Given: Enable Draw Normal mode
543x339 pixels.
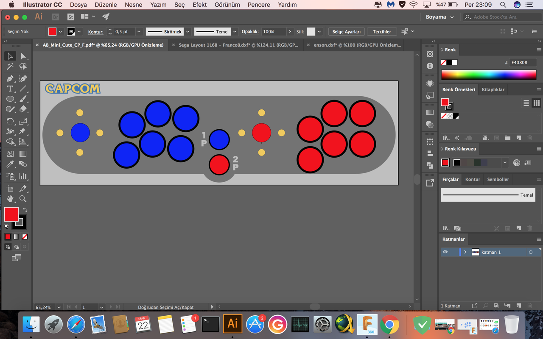Looking at the screenshot, I should (8, 247).
